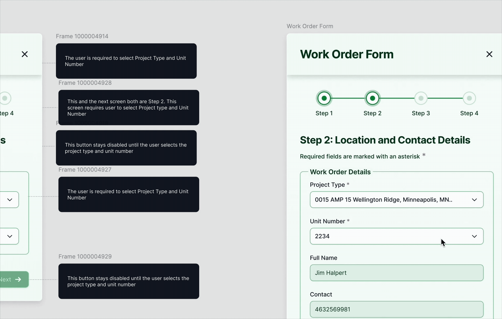Select Step 1 progress indicator

point(324,98)
